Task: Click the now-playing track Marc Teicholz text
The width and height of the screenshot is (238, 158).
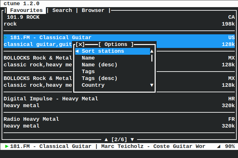Action: tap(153, 146)
